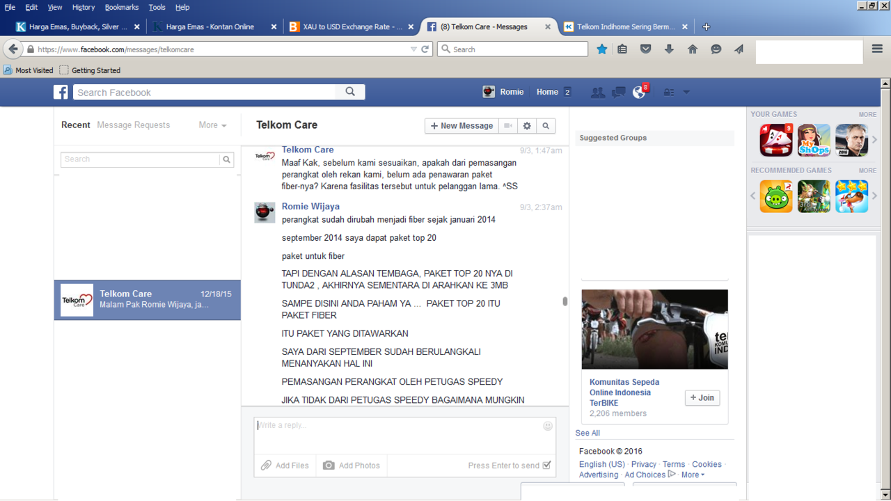Click conversations Search input in sidebar

(141, 159)
